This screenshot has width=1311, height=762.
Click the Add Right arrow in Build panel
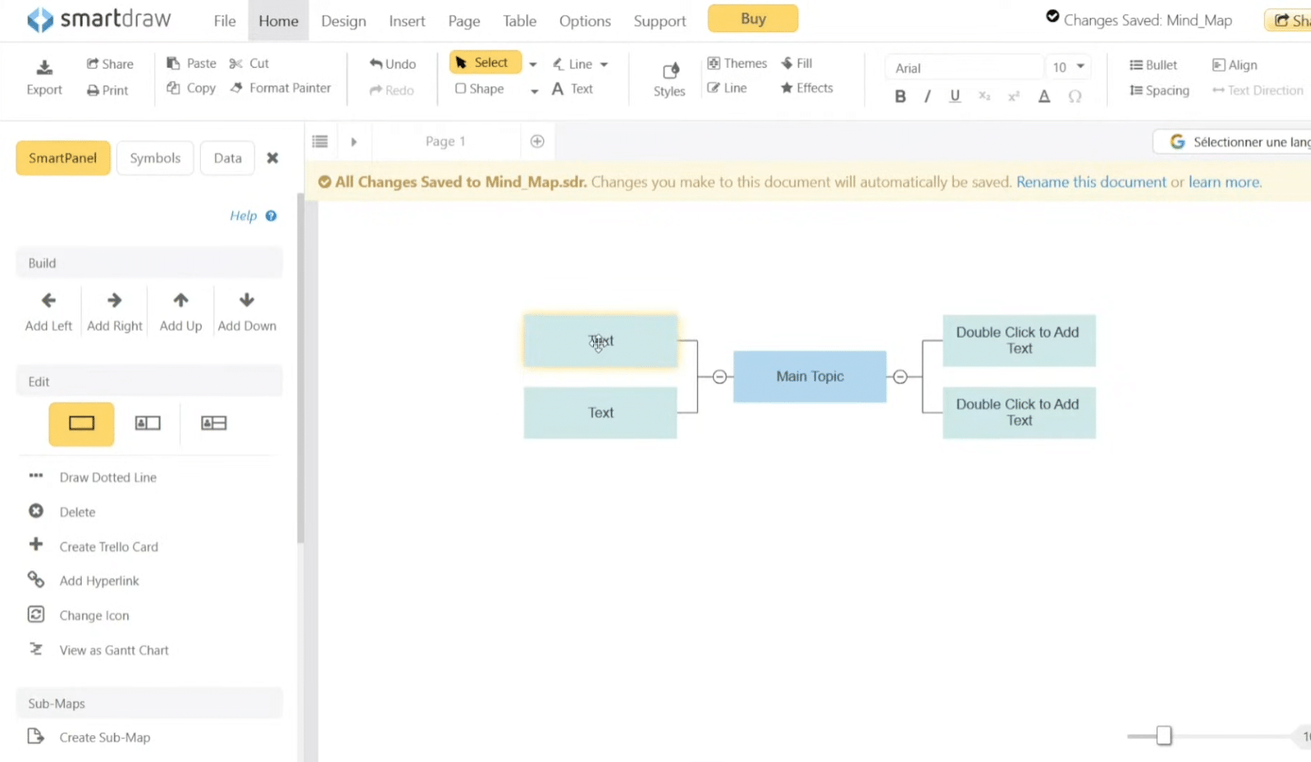[114, 301]
